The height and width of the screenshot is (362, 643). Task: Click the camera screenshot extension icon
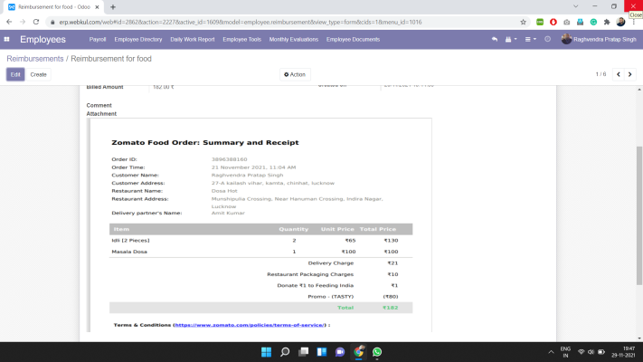pos(567,22)
